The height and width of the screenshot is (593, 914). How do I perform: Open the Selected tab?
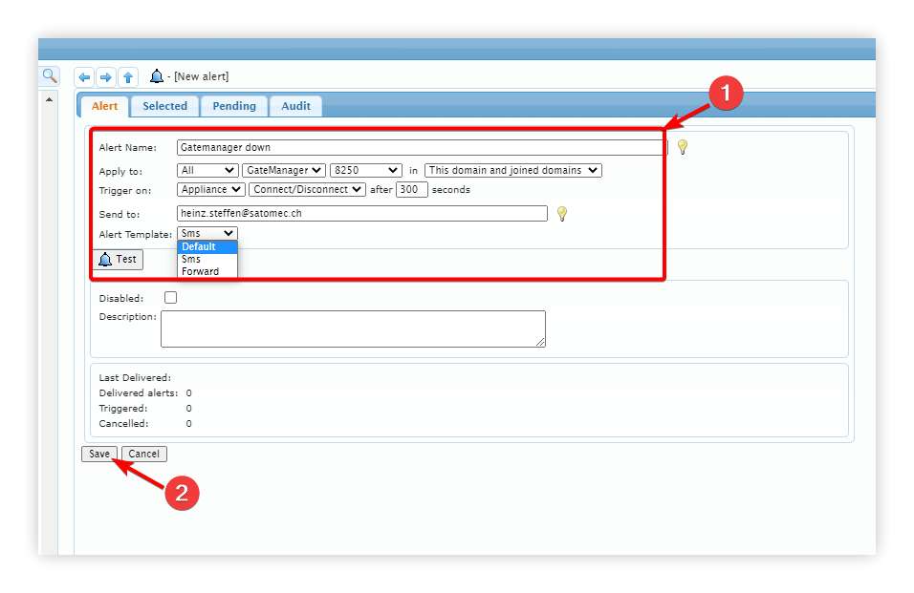(165, 106)
